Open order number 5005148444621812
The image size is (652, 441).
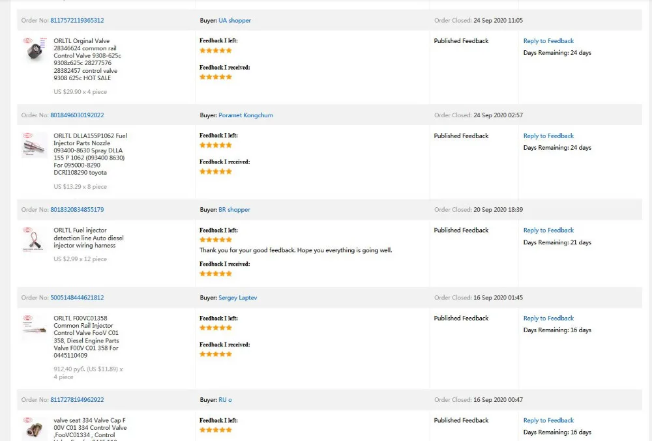click(x=77, y=298)
